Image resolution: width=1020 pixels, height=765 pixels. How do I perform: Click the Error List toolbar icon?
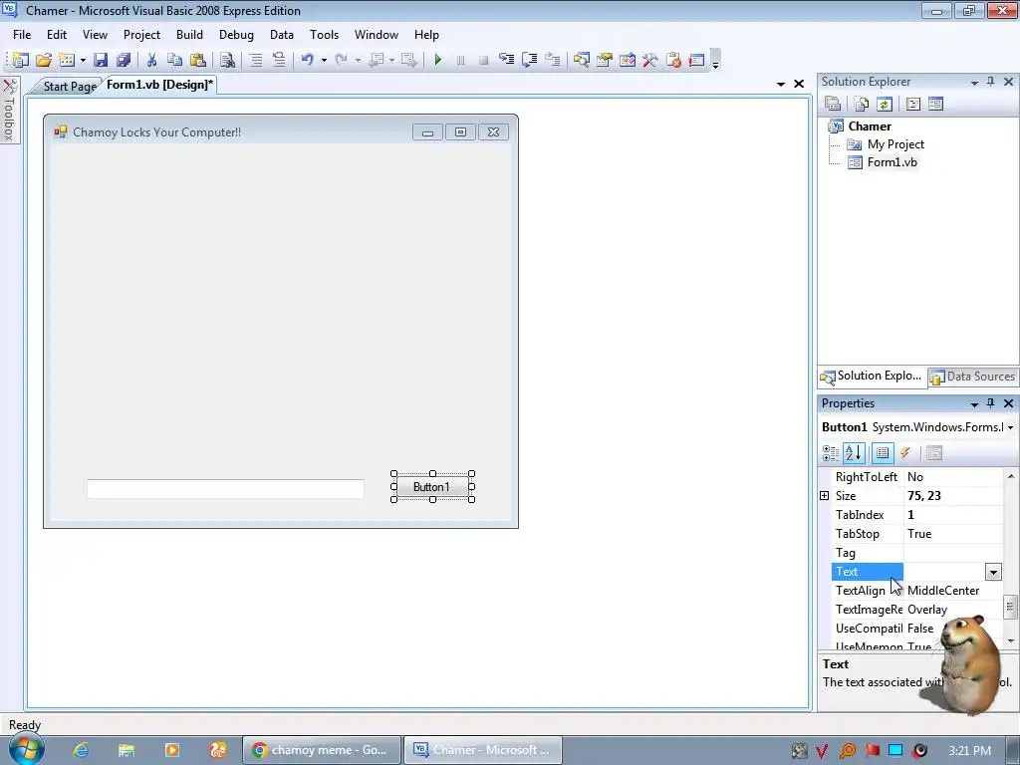pyautogui.click(x=673, y=60)
